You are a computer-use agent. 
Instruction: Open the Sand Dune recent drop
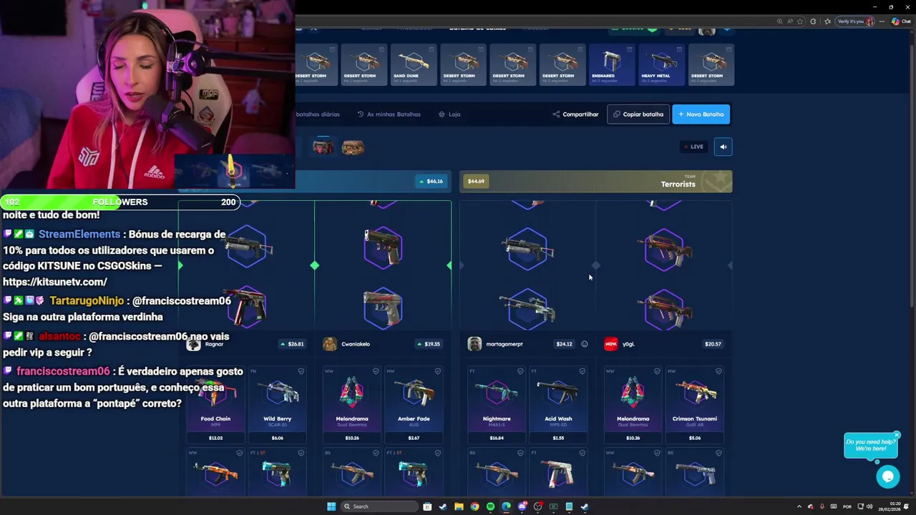tap(413, 65)
